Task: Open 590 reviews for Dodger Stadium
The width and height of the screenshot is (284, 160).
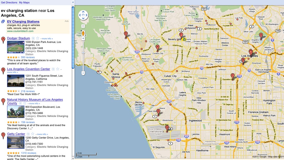Action: [x=28, y=57]
